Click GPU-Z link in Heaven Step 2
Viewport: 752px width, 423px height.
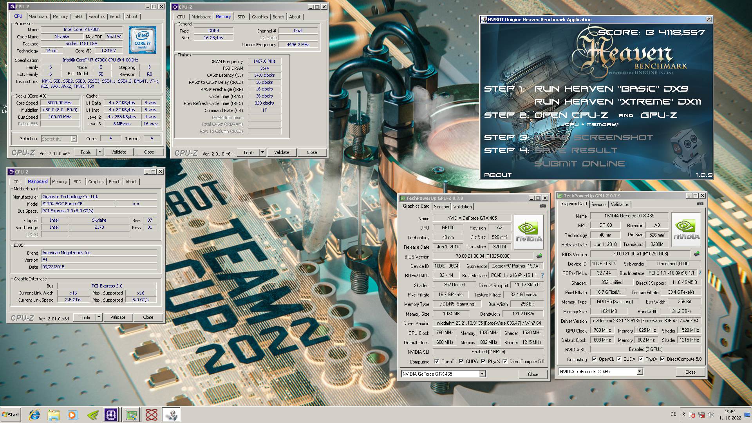click(x=659, y=115)
